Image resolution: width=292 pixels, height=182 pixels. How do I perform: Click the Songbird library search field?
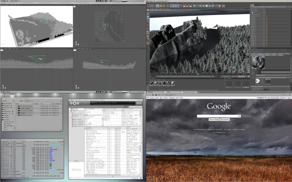pyautogui.click(x=135, y=107)
